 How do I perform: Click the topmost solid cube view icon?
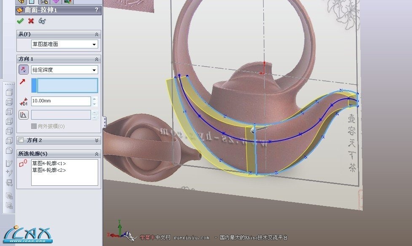point(9,92)
